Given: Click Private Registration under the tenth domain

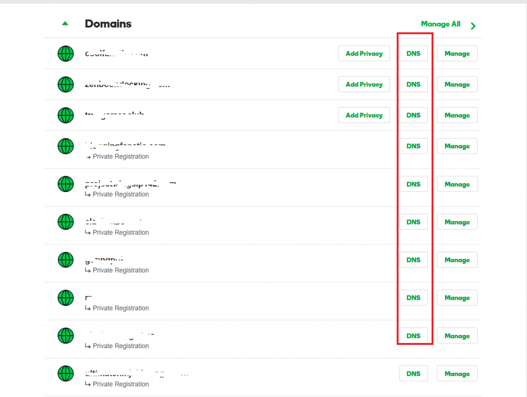Looking at the screenshot, I should click(120, 384).
